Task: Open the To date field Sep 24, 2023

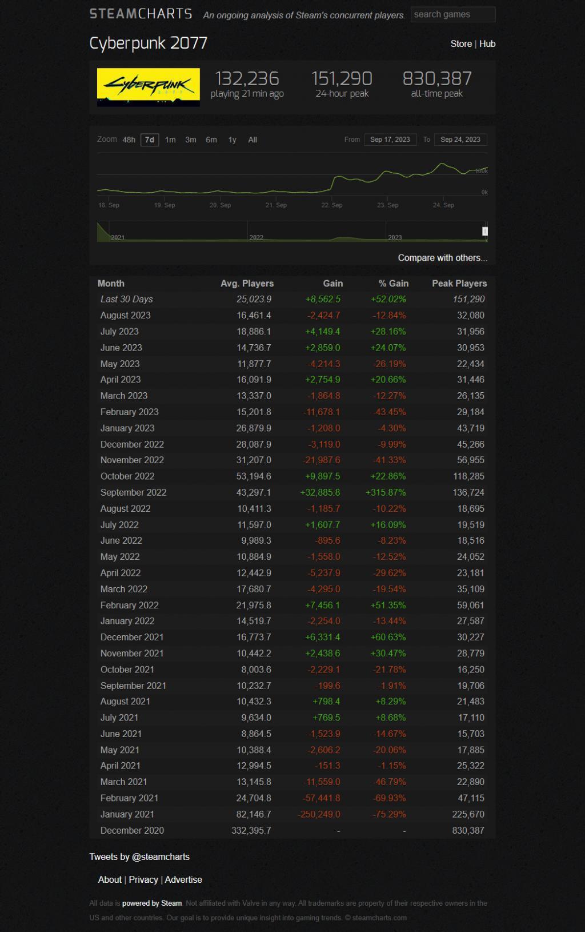Action: pyautogui.click(x=461, y=140)
